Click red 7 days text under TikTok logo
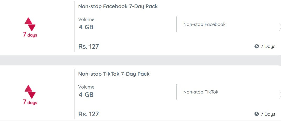The width and height of the screenshot is (281, 121). (30, 102)
